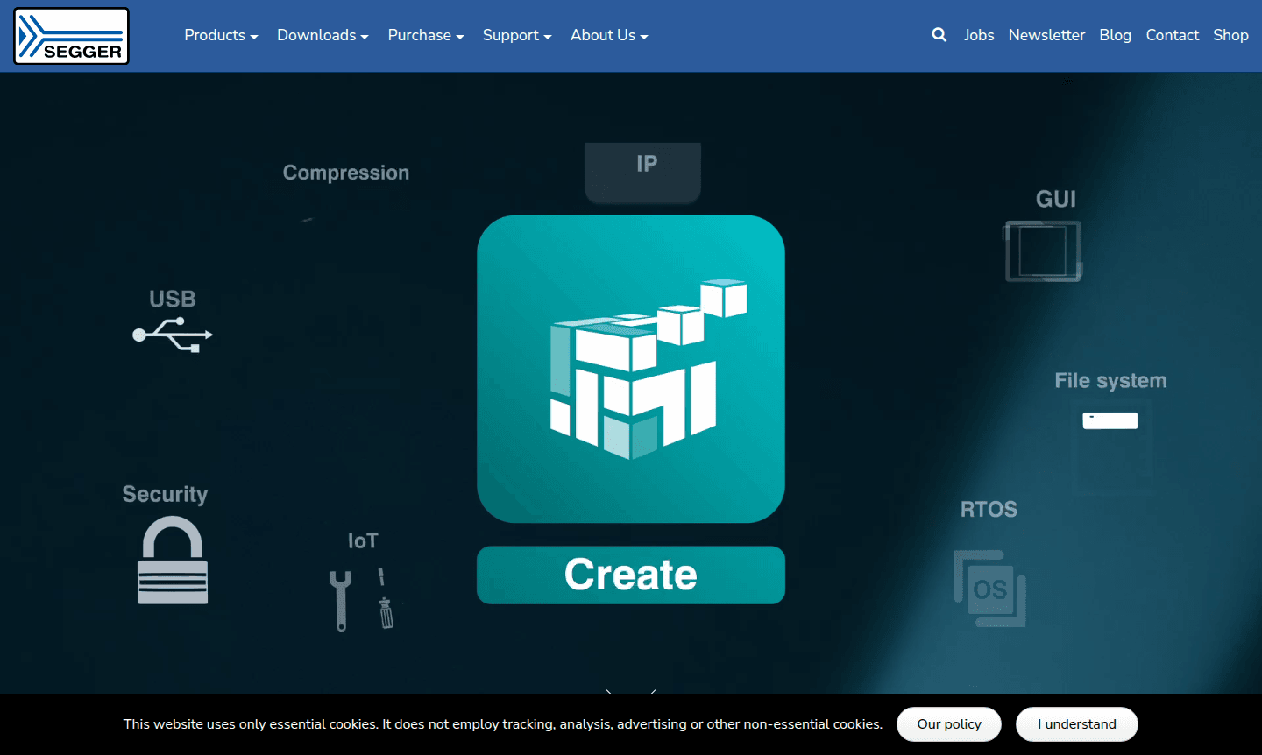This screenshot has height=755, width=1262.
Task: Visit the Shop link
Action: pos(1230,35)
